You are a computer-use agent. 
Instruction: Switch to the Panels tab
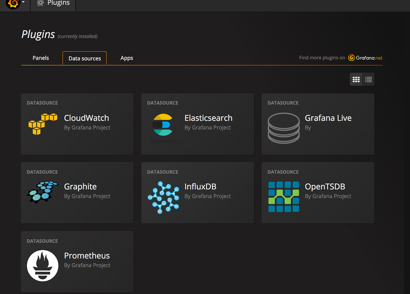tap(40, 58)
